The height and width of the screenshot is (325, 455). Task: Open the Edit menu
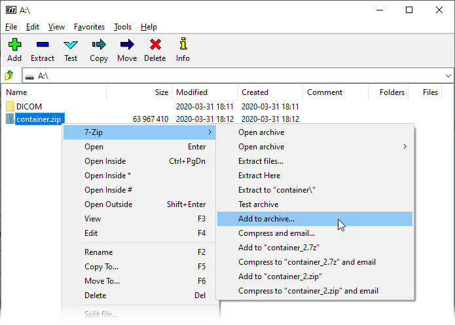click(33, 27)
